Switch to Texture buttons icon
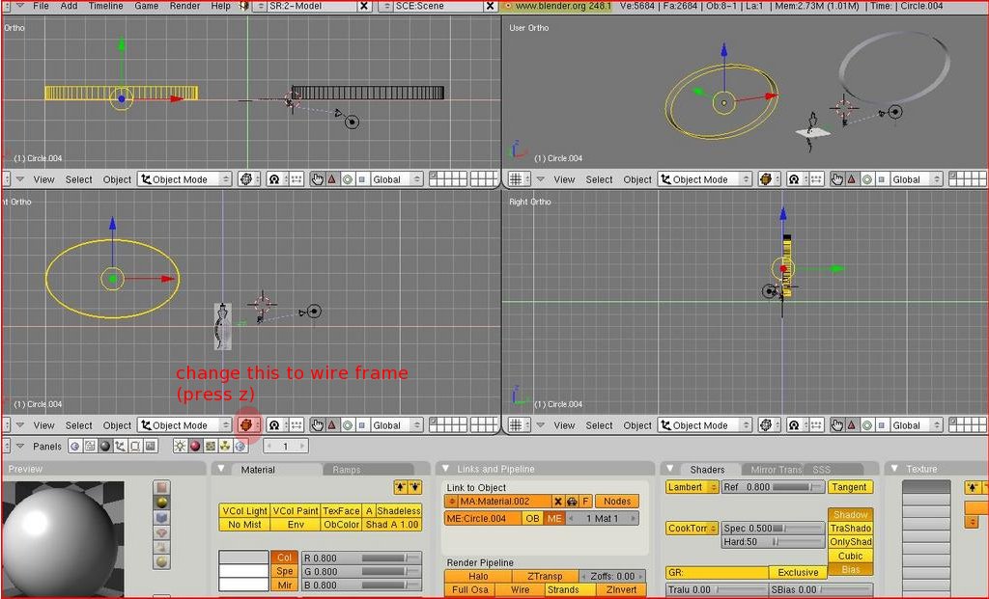 [210, 446]
